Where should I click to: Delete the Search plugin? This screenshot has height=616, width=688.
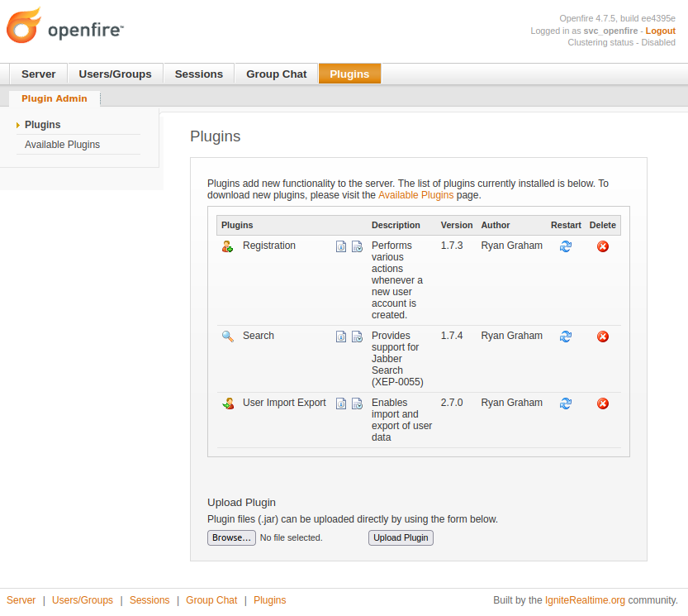[x=603, y=337]
